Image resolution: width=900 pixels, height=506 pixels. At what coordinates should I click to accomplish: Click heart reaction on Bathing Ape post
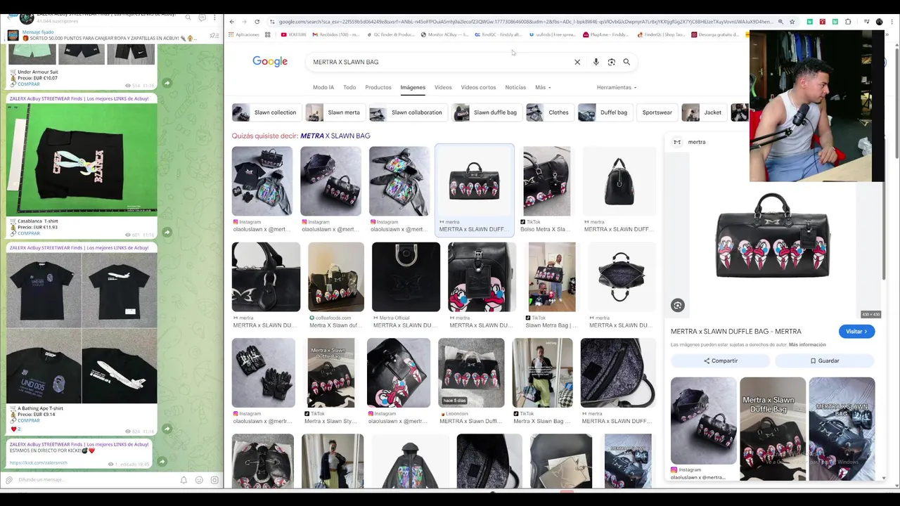pos(15,429)
